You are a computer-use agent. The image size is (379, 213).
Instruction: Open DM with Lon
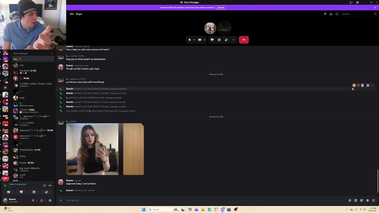click(x=33, y=65)
